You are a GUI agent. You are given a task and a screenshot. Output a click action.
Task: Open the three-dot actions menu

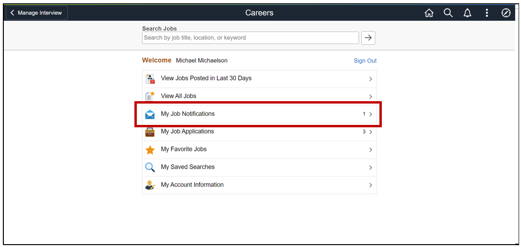coord(487,13)
